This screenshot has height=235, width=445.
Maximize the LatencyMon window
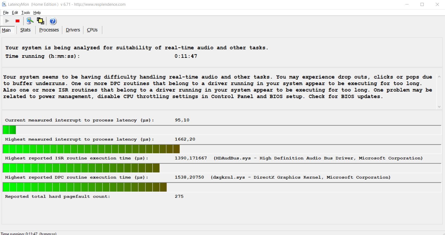[422, 4]
